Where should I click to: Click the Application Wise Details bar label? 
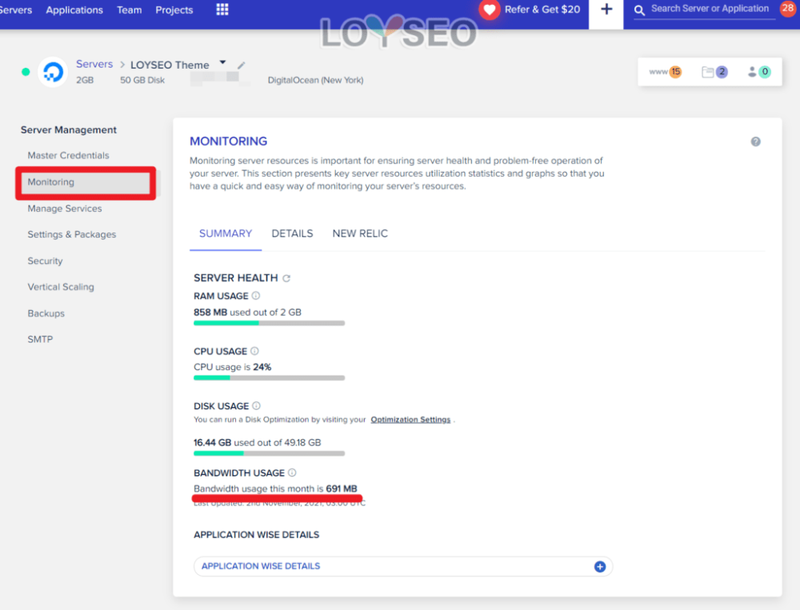261,566
